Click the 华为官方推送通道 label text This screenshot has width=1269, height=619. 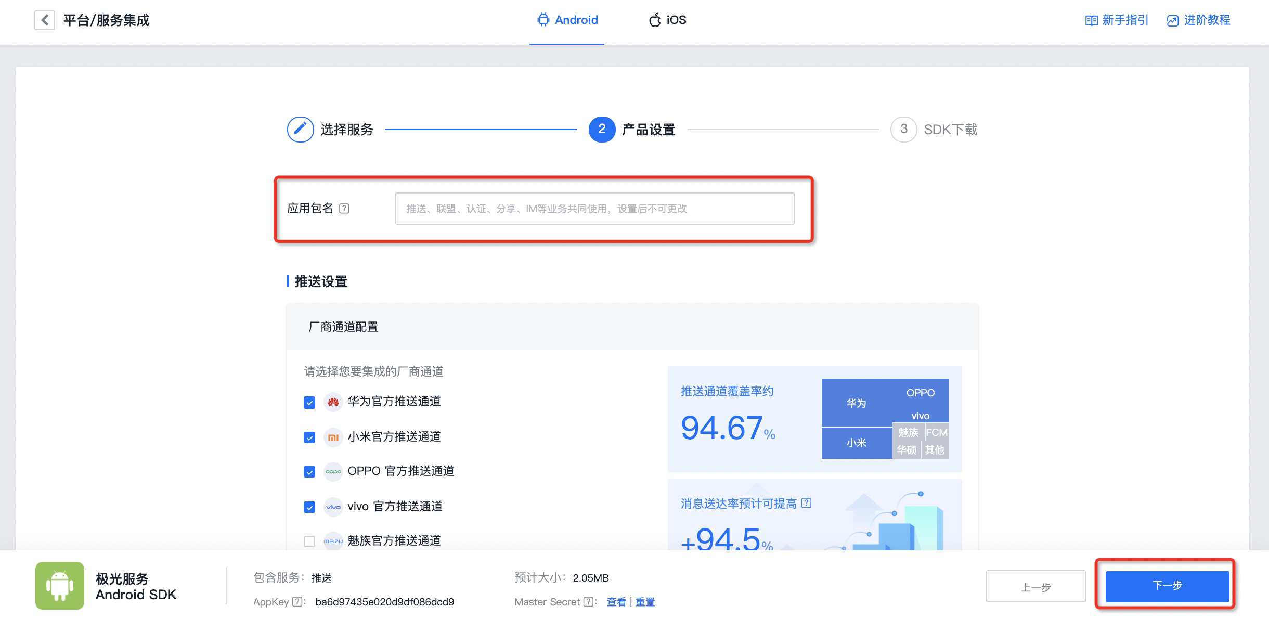point(394,402)
